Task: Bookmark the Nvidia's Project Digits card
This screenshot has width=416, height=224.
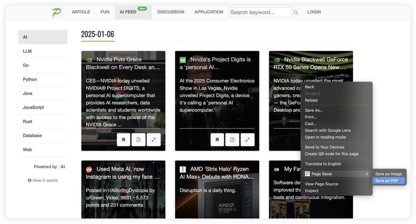Action: point(217,140)
